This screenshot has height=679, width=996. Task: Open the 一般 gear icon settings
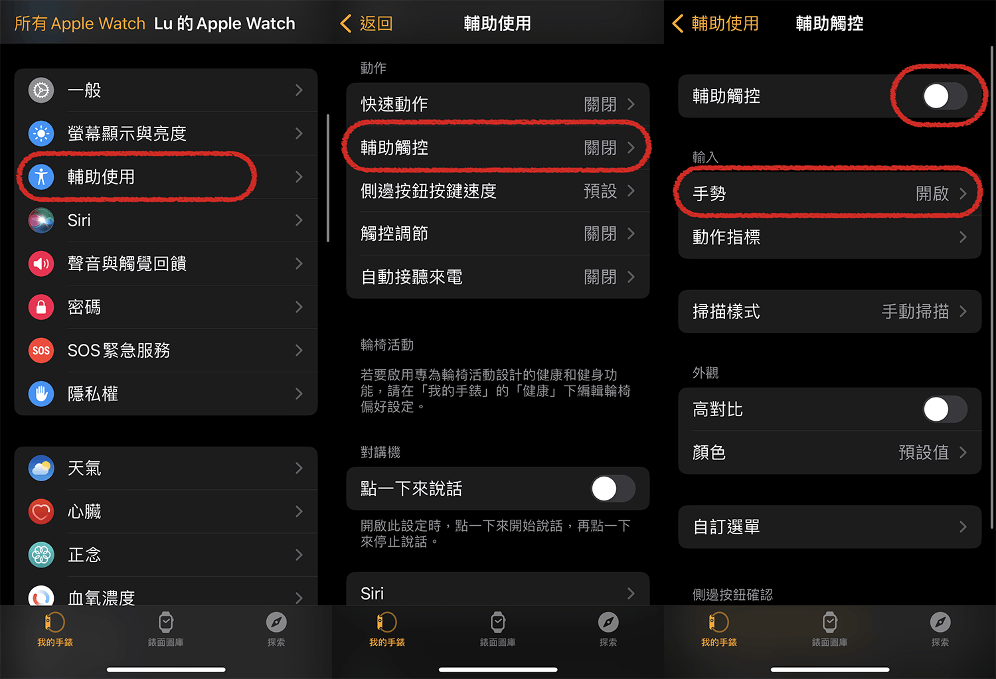tap(41, 90)
